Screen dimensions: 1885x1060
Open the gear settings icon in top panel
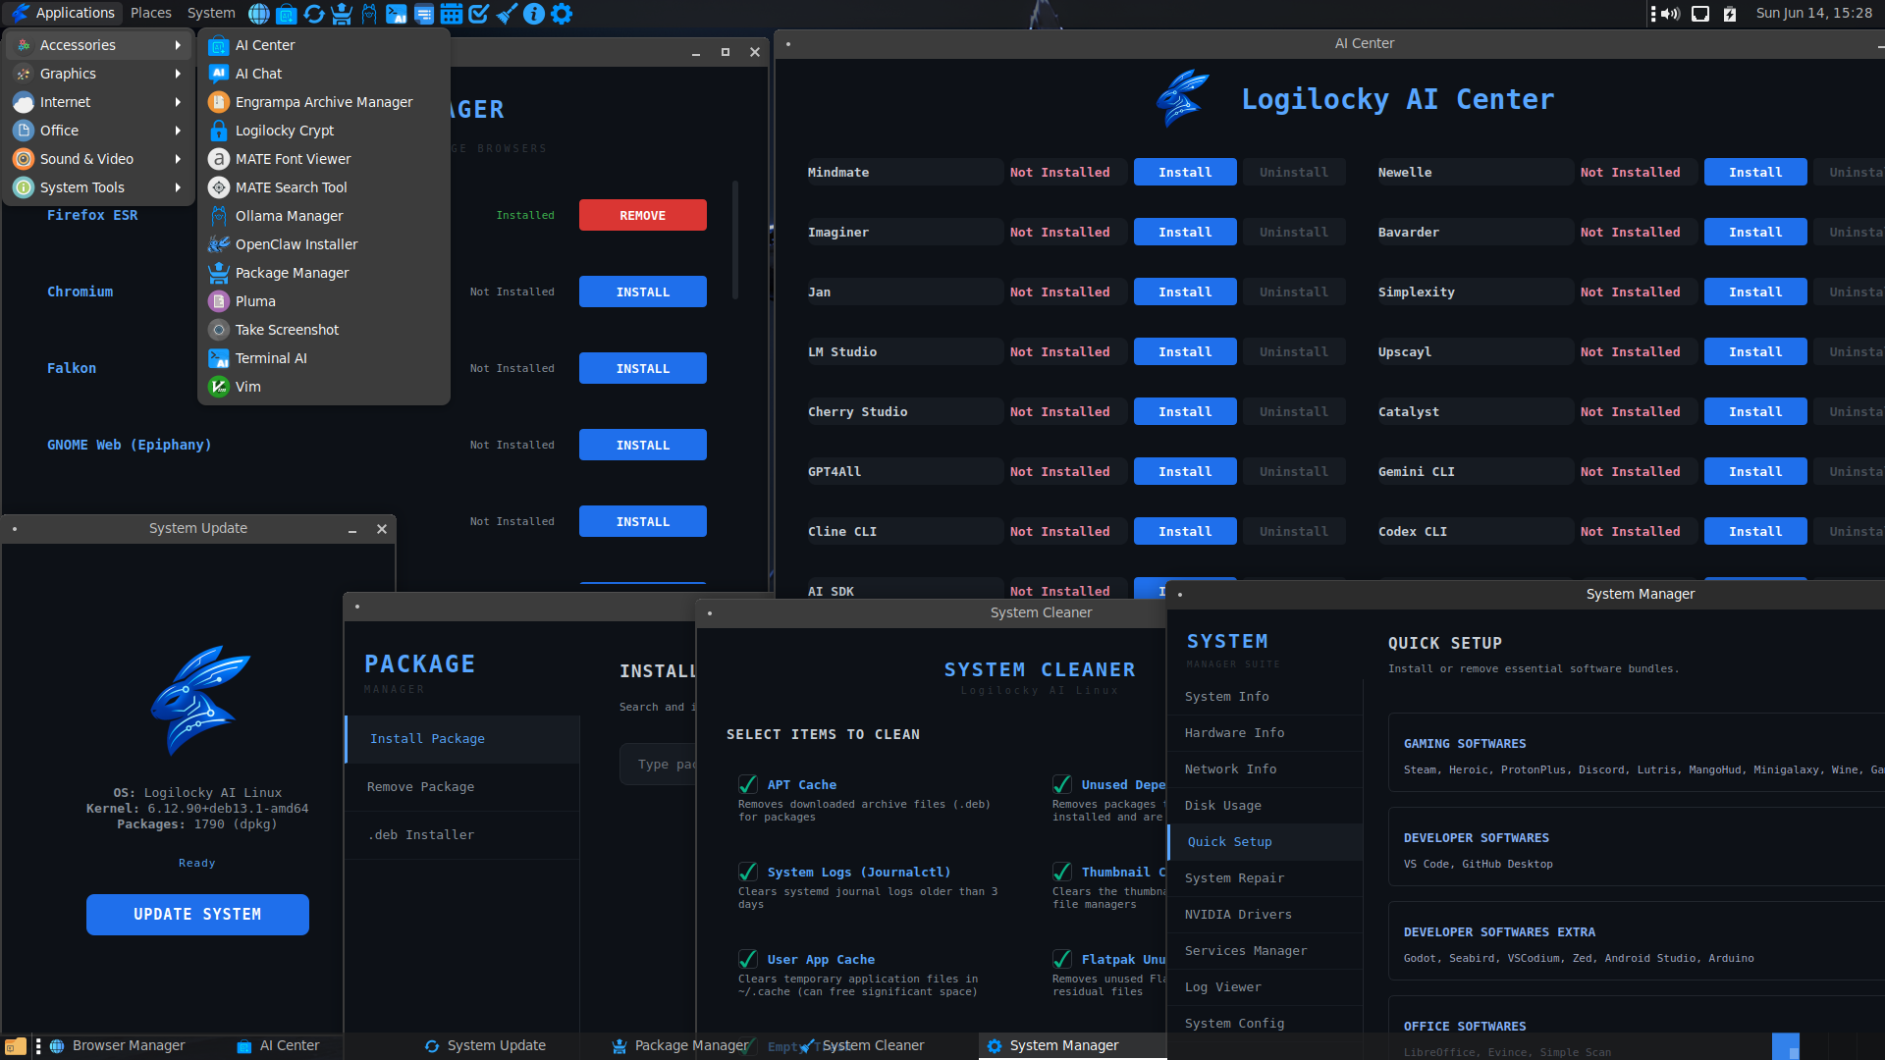[x=562, y=14]
